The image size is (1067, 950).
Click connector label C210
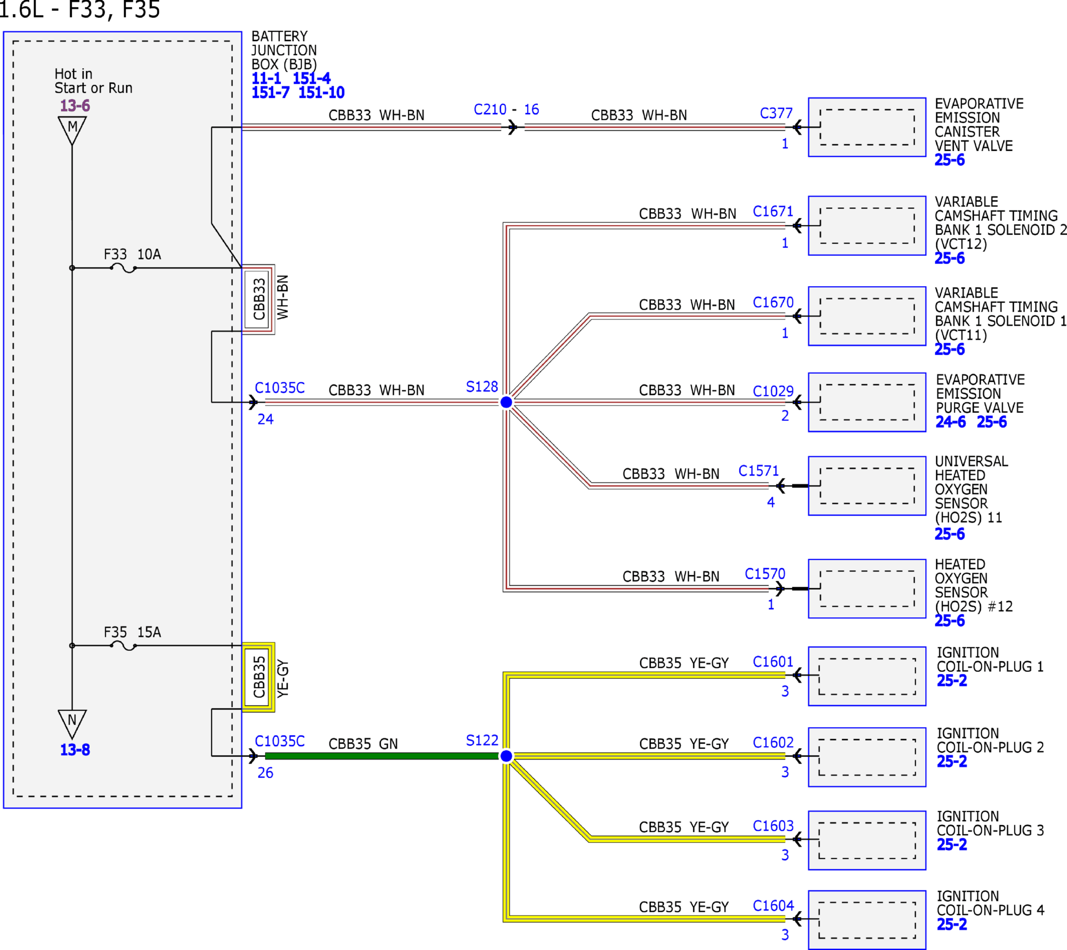[489, 109]
